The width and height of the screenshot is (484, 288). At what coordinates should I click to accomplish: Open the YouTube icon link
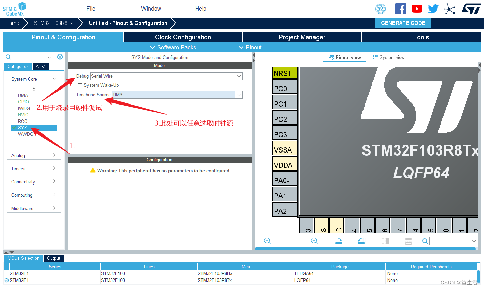coord(417,9)
